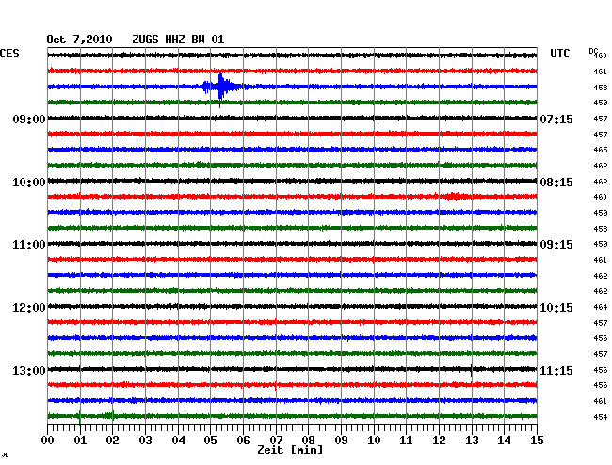Click the "UTC" column header
612x465 pixels.
(559, 54)
